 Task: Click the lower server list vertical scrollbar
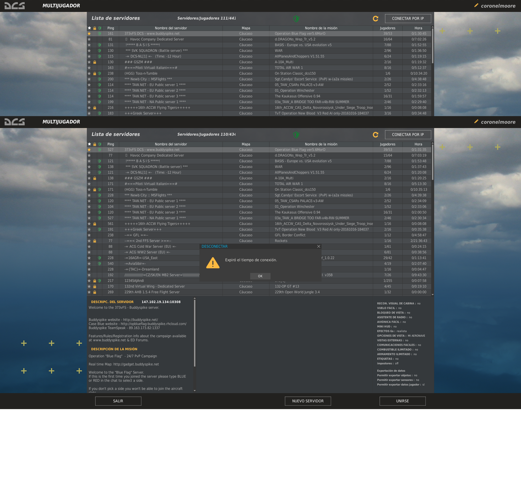[x=433, y=162]
